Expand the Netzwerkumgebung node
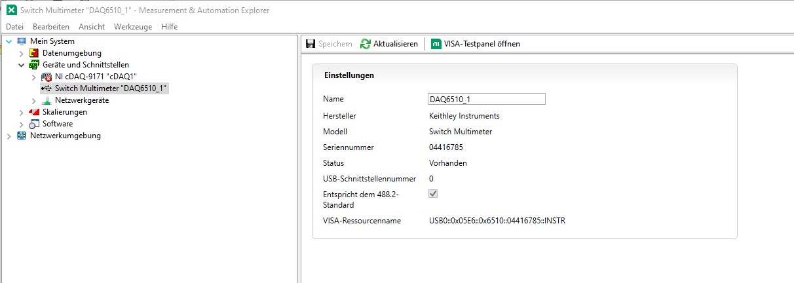Screen dimensions: 794x283 click(x=9, y=136)
